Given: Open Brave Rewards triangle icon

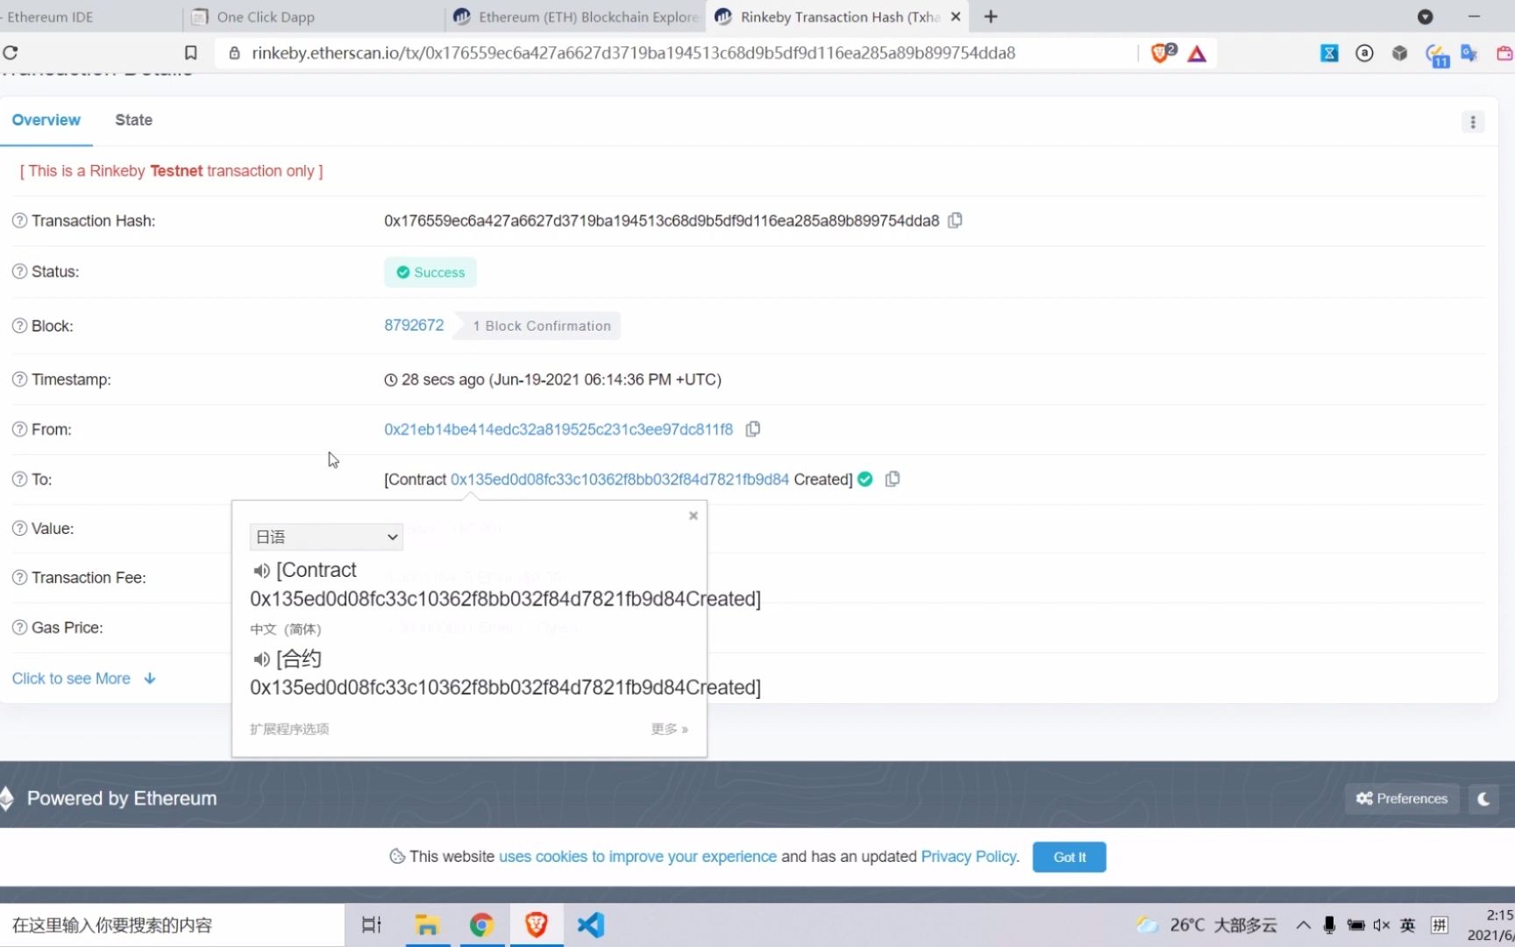Looking at the screenshot, I should pos(1197,53).
